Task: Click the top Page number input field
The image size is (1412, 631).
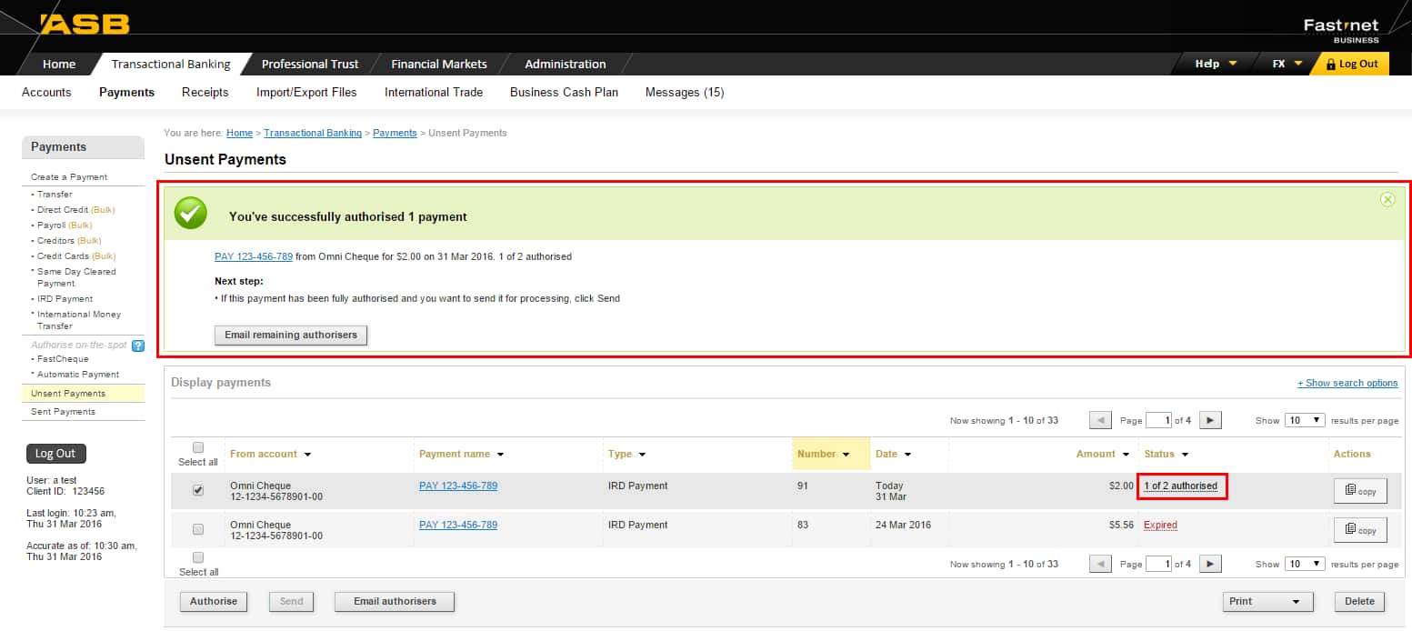Action: tap(1157, 420)
